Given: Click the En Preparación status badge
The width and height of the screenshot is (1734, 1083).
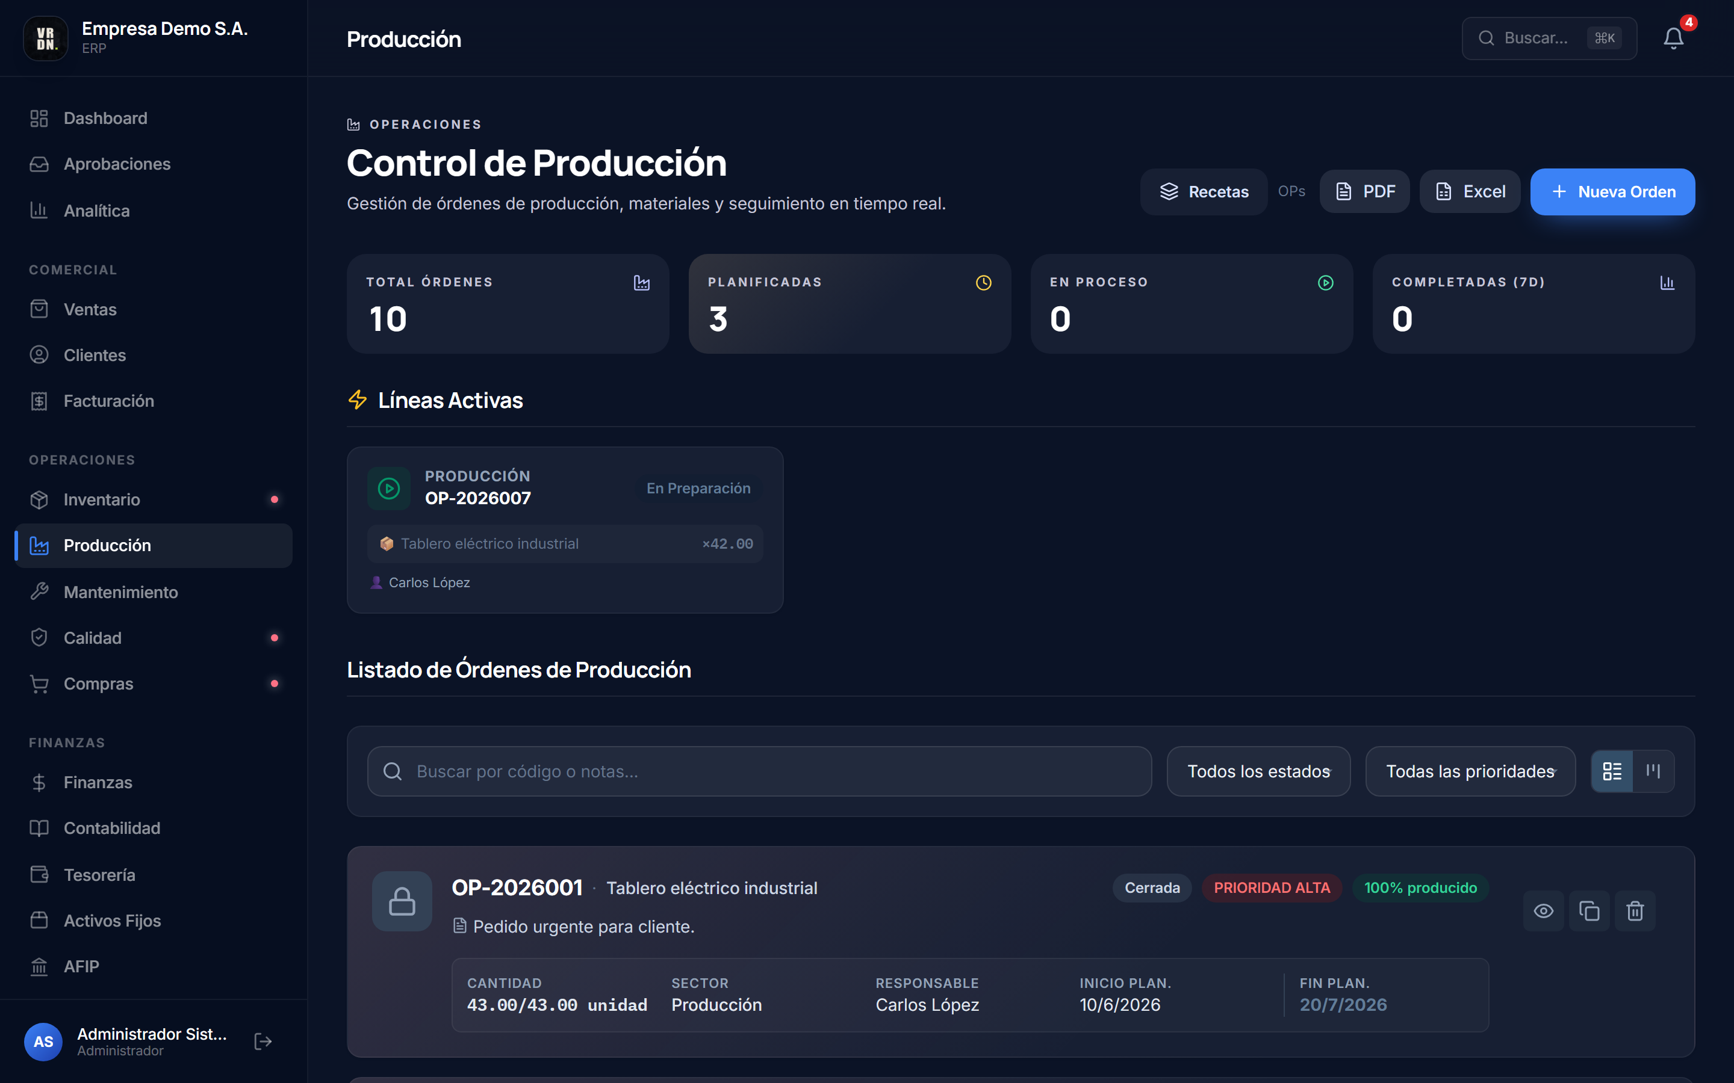Looking at the screenshot, I should point(698,489).
